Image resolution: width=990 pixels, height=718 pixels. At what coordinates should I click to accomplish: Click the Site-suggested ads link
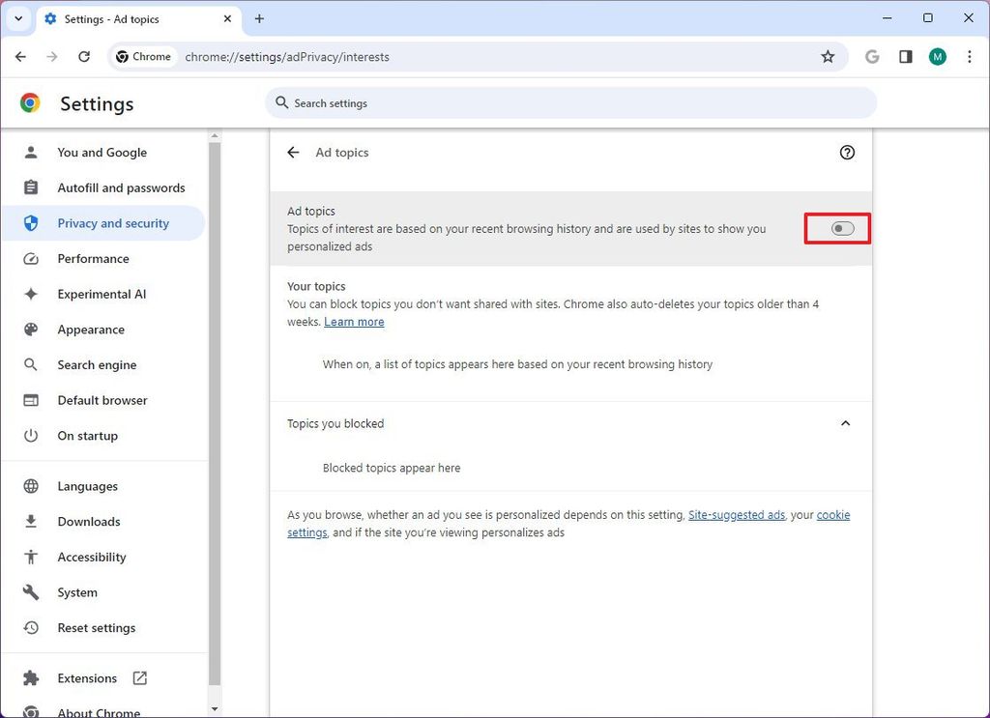coord(737,514)
